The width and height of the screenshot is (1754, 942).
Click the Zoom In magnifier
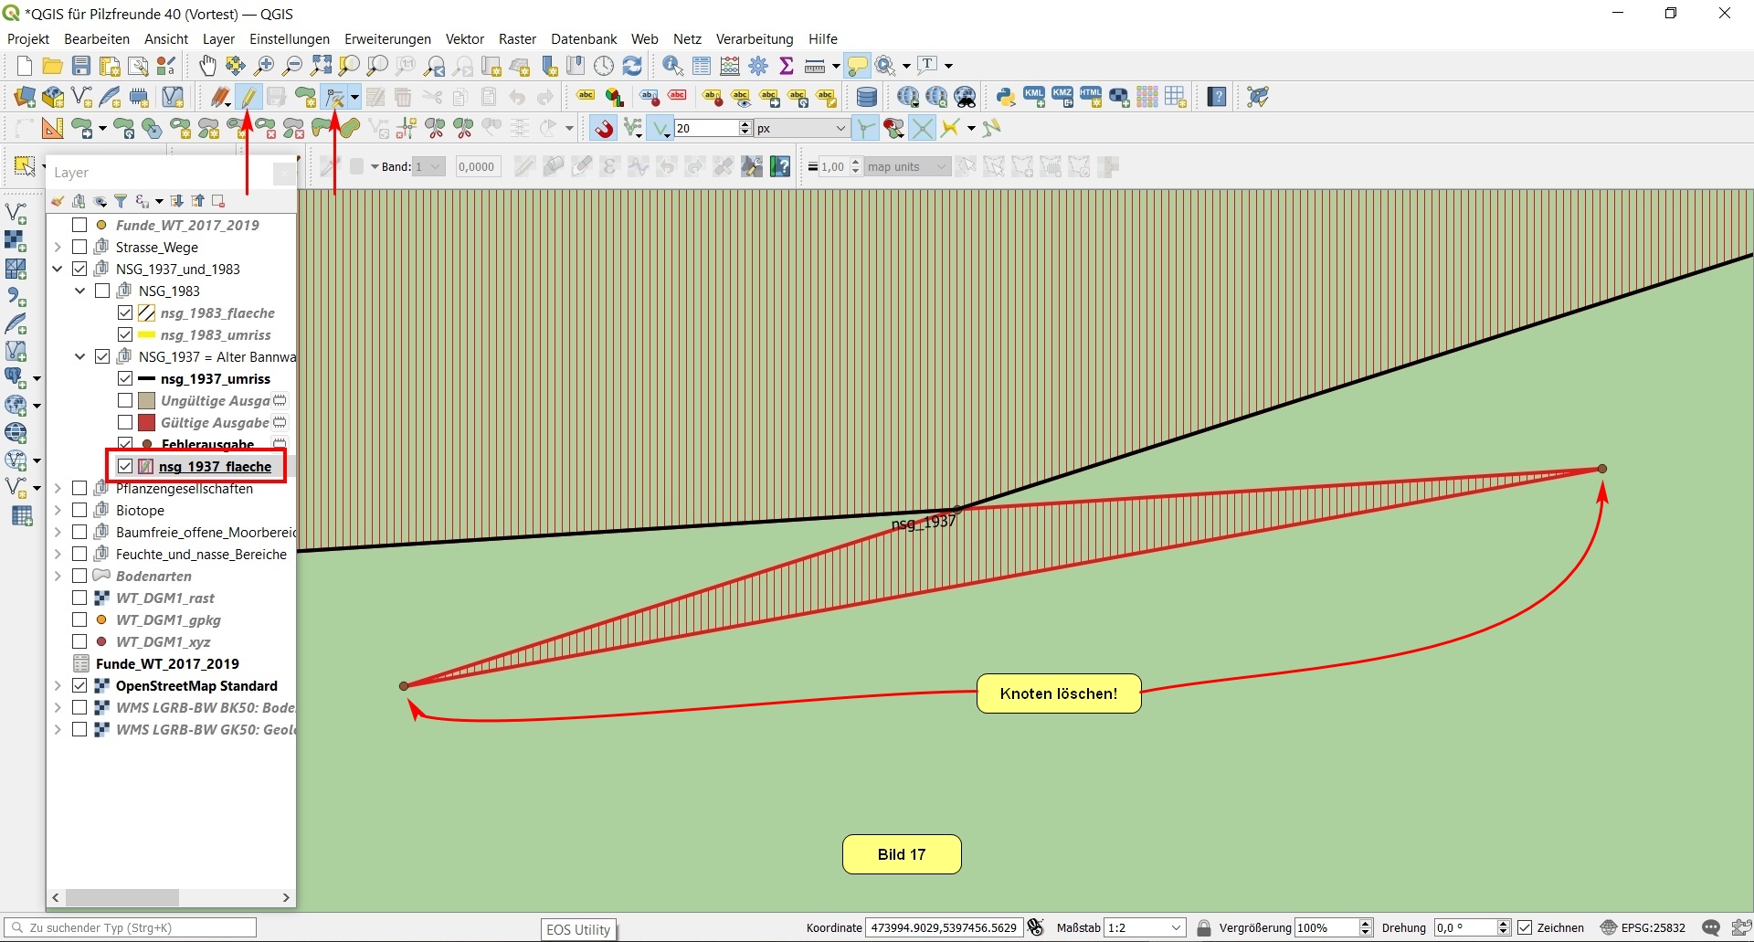[x=264, y=66]
